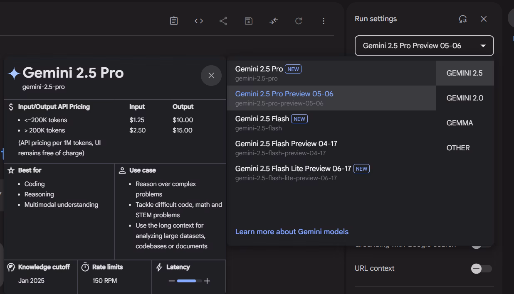514x294 pixels.
Task: Click the minus sign on the latency bar
Action: 171,281
